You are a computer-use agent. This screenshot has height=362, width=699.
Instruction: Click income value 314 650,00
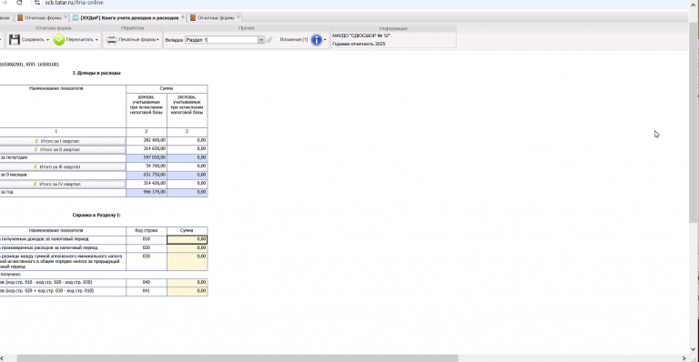click(x=154, y=149)
